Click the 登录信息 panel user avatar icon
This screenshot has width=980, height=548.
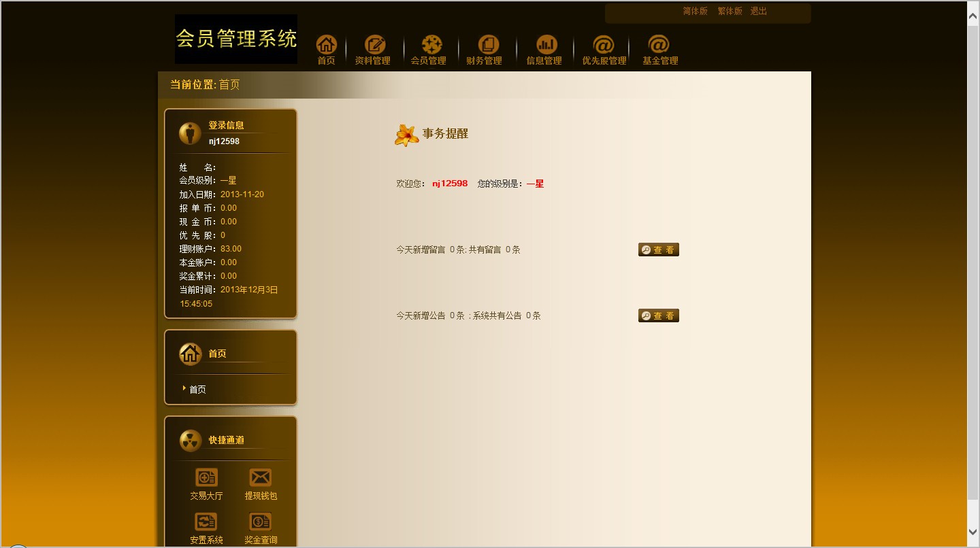click(x=189, y=132)
